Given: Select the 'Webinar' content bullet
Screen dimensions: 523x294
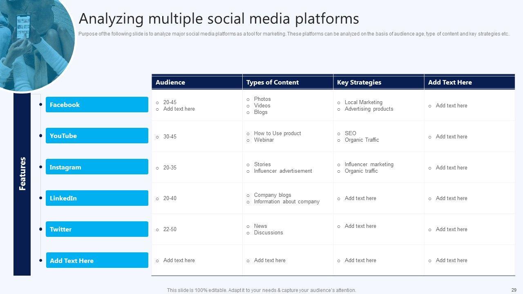Looking at the screenshot, I should (x=264, y=140).
